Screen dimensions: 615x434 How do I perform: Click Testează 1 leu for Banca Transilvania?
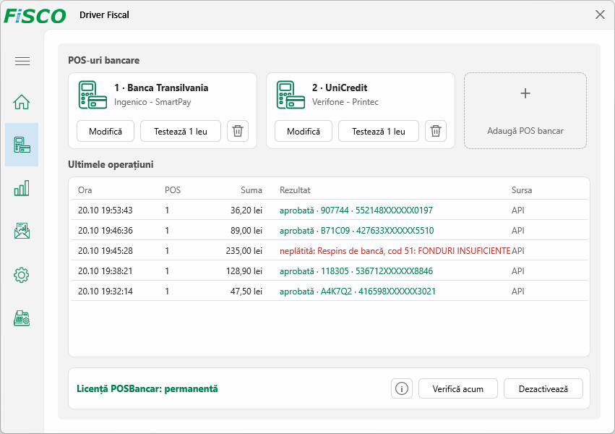181,131
